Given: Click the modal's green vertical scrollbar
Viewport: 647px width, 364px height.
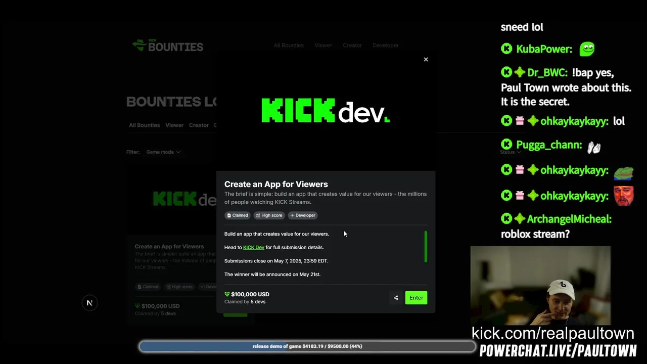Looking at the screenshot, I should click(x=426, y=247).
